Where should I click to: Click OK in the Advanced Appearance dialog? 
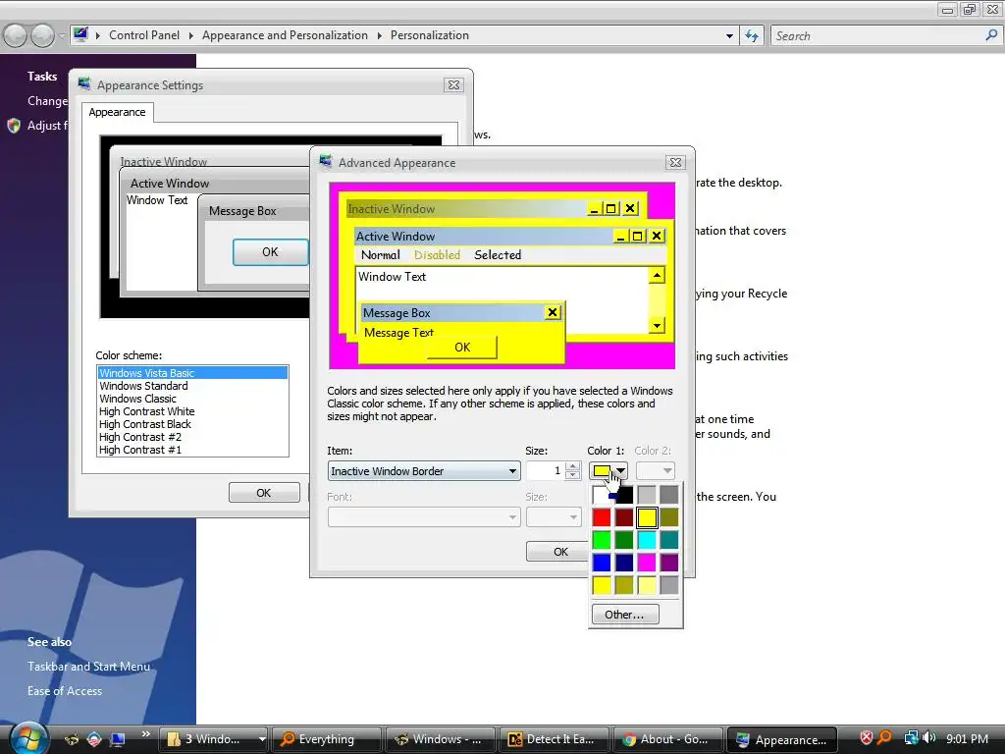click(556, 552)
